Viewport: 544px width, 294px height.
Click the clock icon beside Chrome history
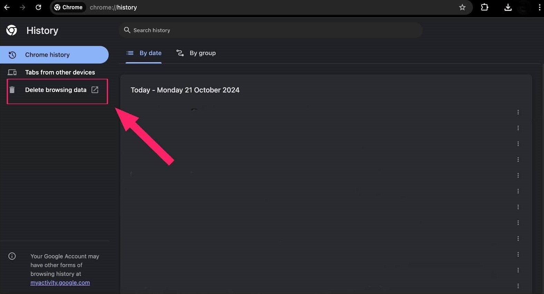(x=12, y=55)
